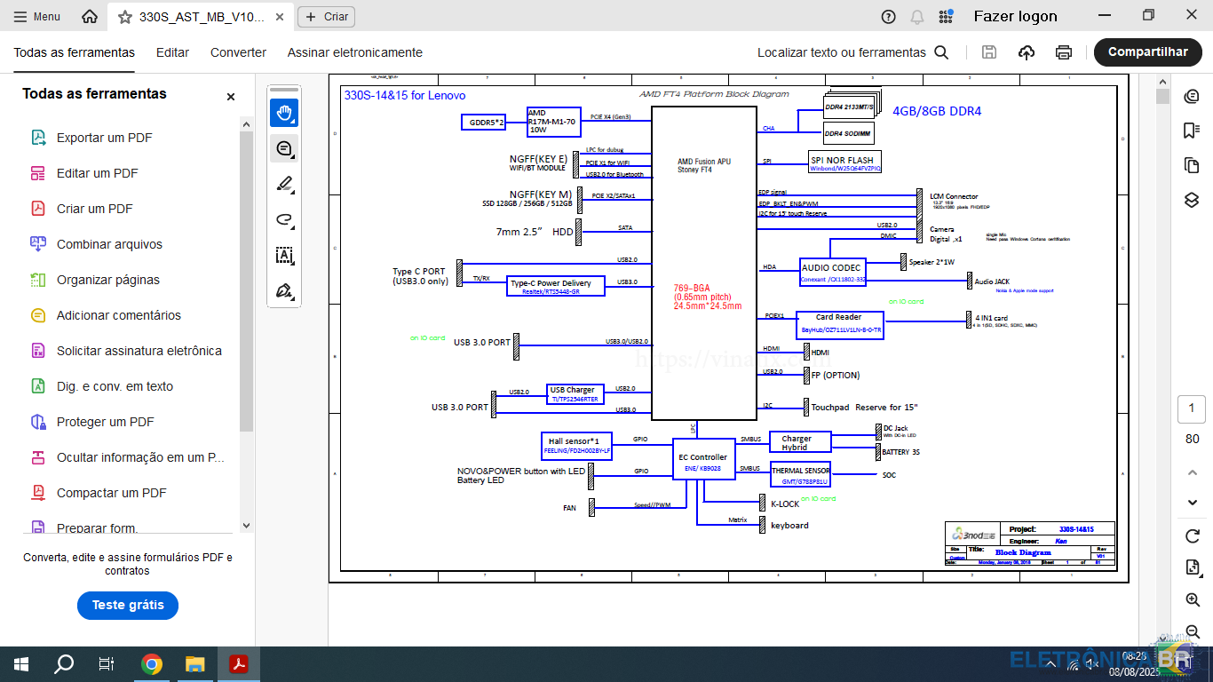
Task: Select the hand pan tool
Action: coord(284,113)
